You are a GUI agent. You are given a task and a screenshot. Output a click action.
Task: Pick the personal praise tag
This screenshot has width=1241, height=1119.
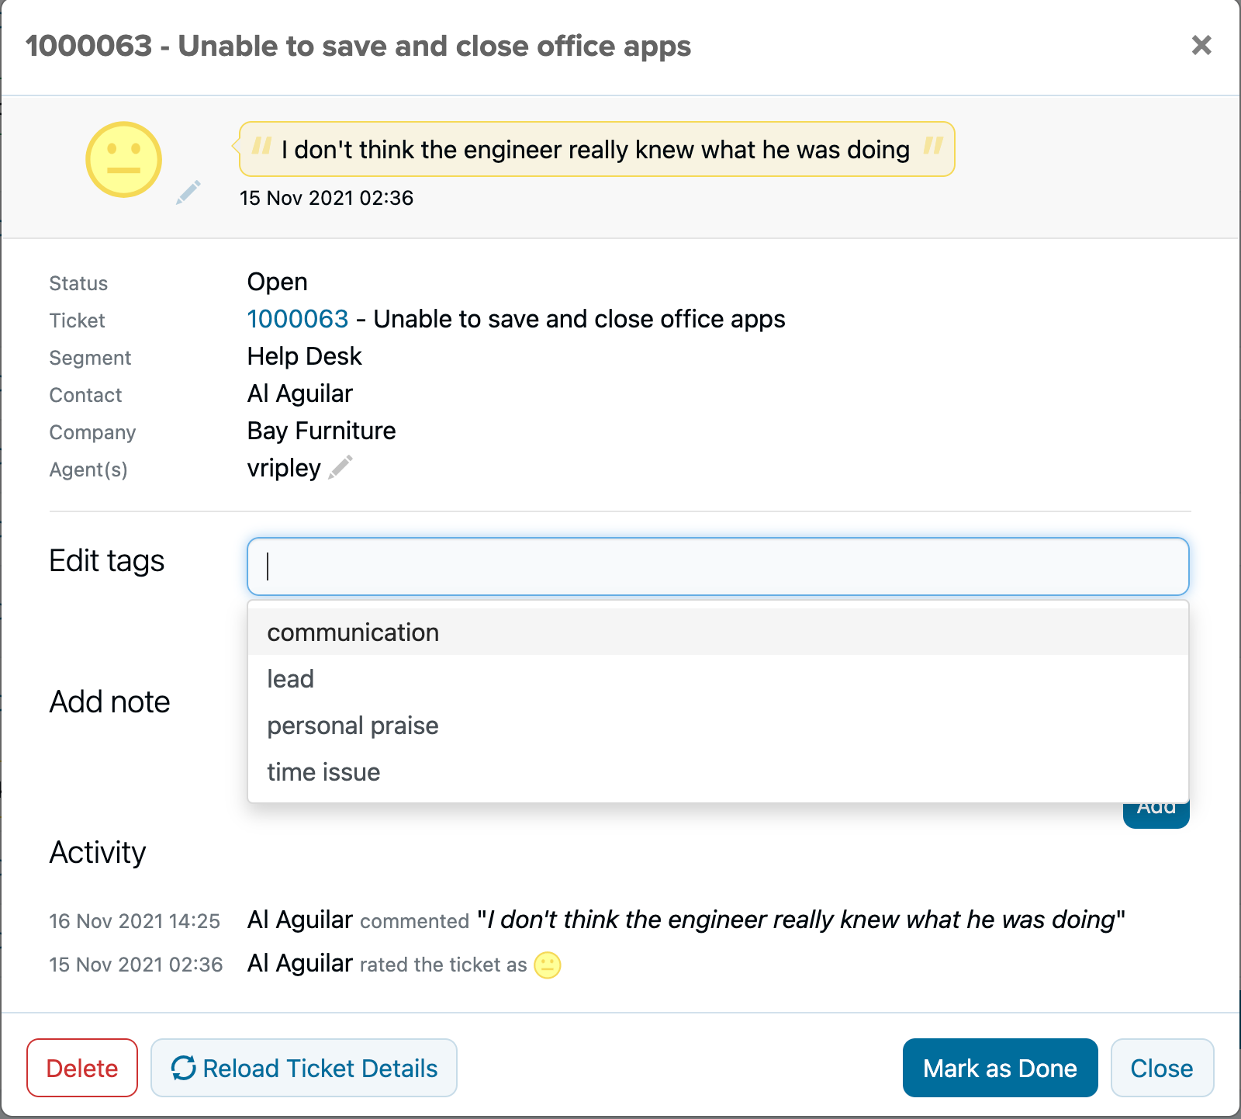(x=353, y=726)
